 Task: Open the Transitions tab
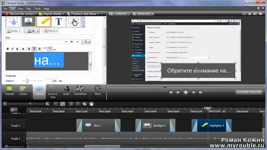80,90
